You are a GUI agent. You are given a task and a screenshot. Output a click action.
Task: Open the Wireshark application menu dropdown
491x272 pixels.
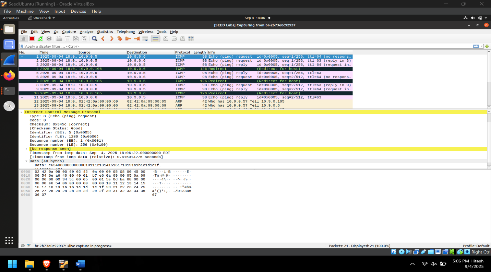coord(41,18)
